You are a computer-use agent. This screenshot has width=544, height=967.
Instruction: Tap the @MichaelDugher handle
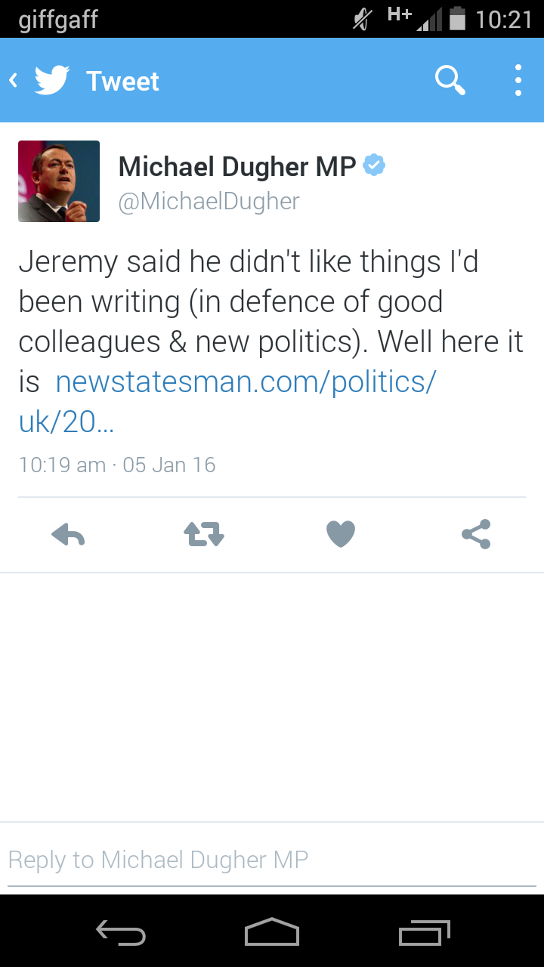209,201
